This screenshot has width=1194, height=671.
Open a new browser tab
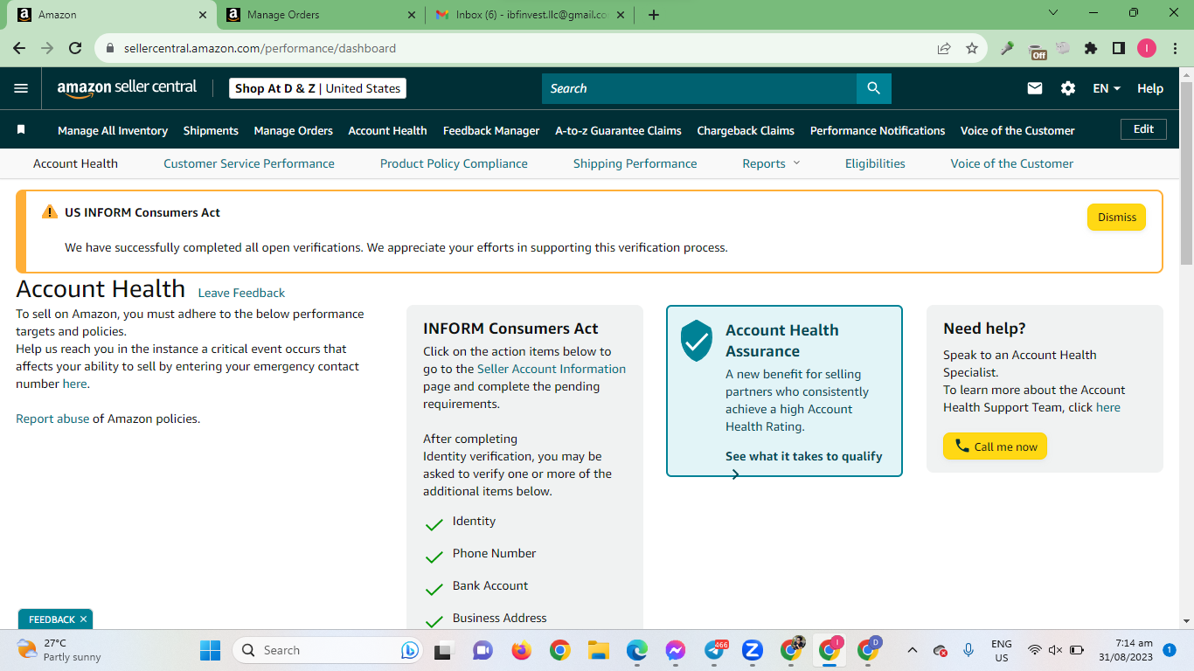pyautogui.click(x=654, y=14)
